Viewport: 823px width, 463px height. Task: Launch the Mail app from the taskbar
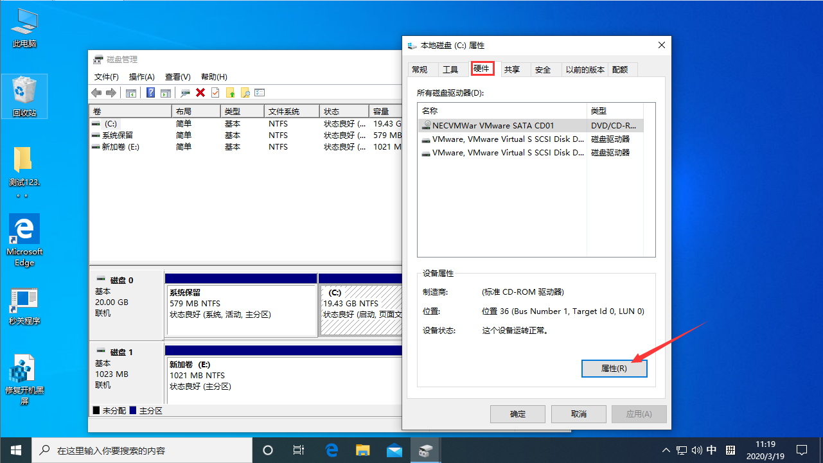coord(393,450)
